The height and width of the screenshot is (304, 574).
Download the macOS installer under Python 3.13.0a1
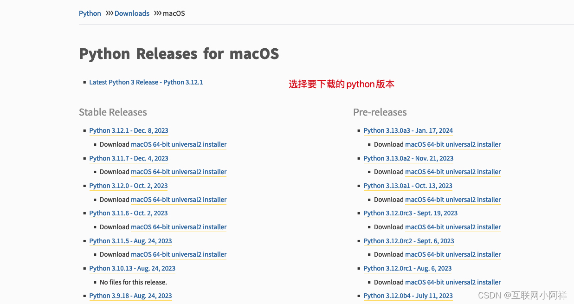point(453,200)
